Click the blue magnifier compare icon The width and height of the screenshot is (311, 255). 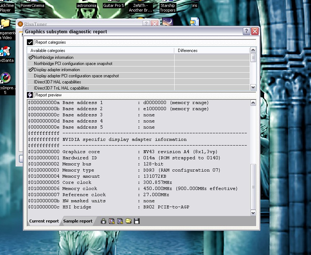(x=120, y=221)
